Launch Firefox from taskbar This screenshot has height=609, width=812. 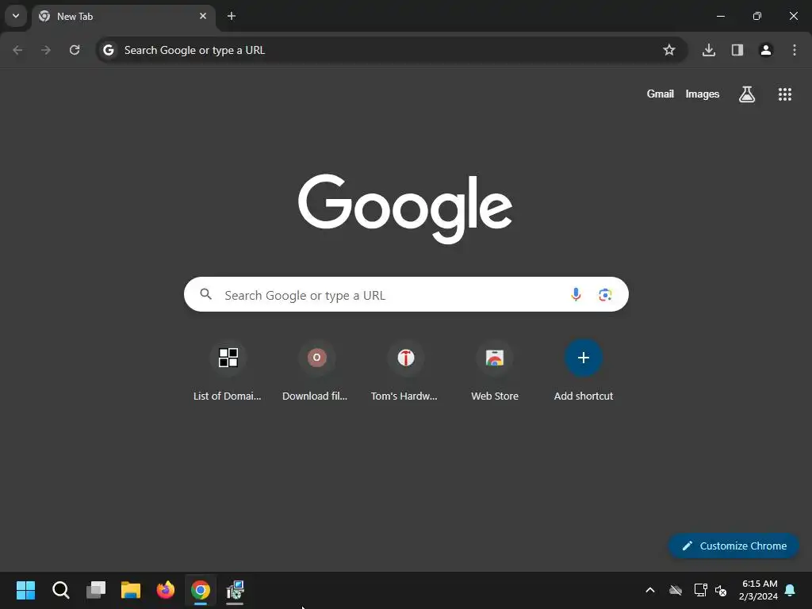166,590
